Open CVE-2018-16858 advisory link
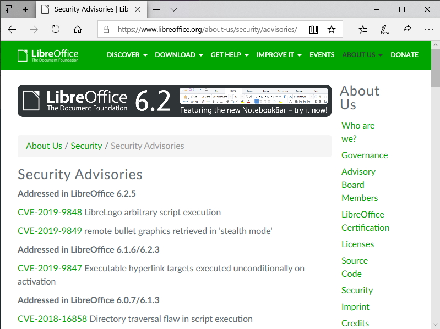The width and height of the screenshot is (440, 329). (x=52, y=319)
